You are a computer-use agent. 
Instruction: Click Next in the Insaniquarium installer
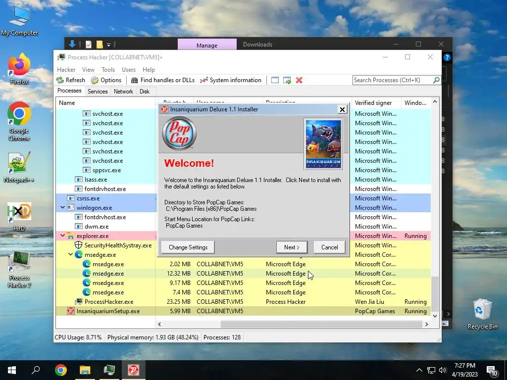click(292, 247)
